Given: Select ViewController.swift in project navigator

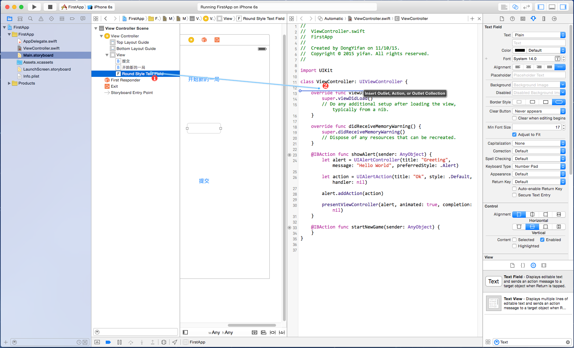Looking at the screenshot, I should pyautogui.click(x=41, y=49).
